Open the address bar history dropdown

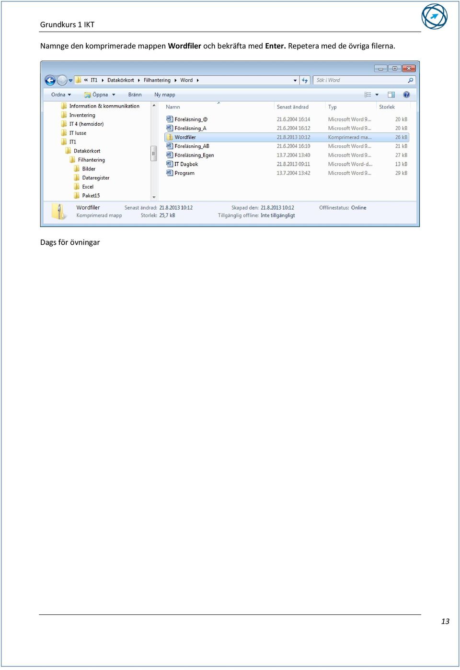(x=295, y=81)
